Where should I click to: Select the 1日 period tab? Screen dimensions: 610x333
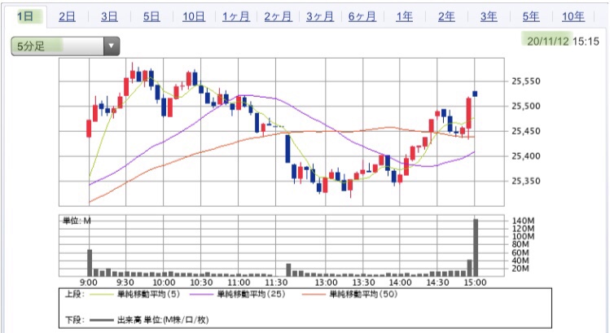click(25, 16)
